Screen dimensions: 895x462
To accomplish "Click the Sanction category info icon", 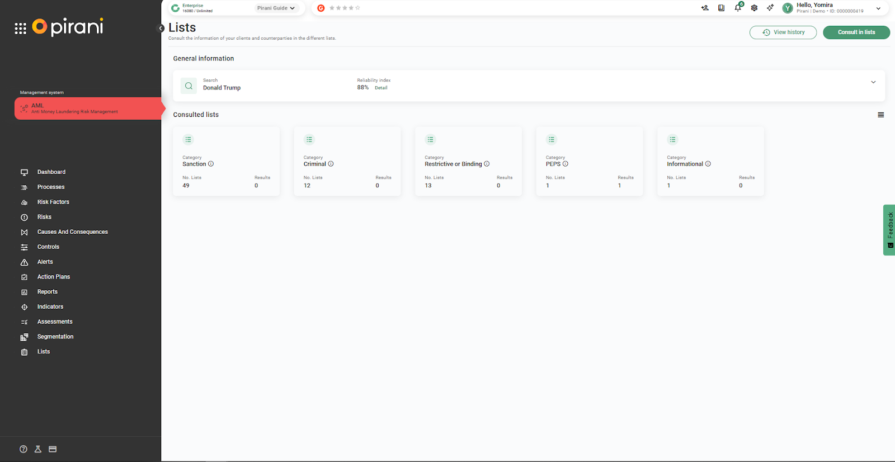I will [211, 164].
